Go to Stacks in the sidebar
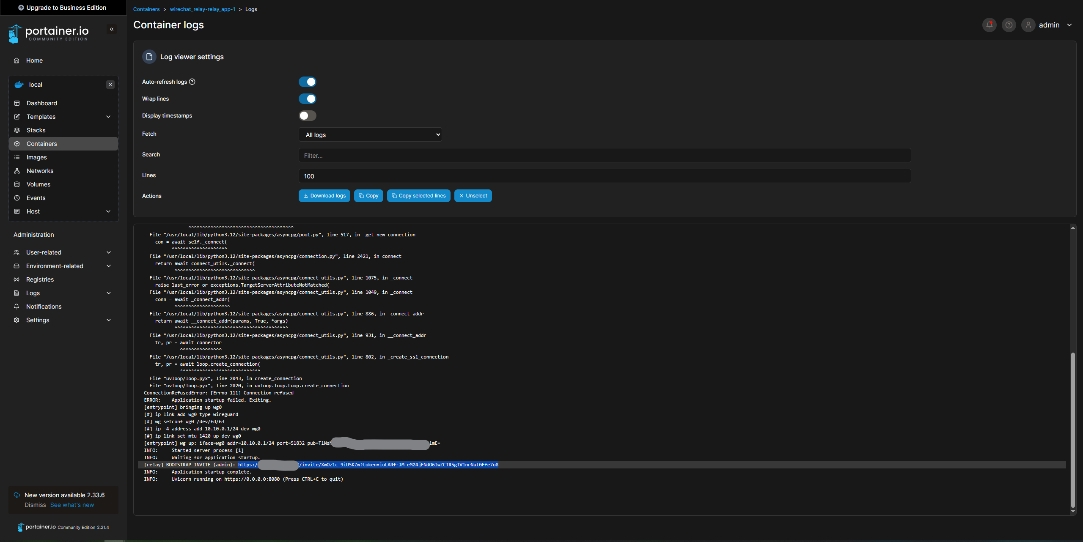The image size is (1083, 542). (36, 130)
